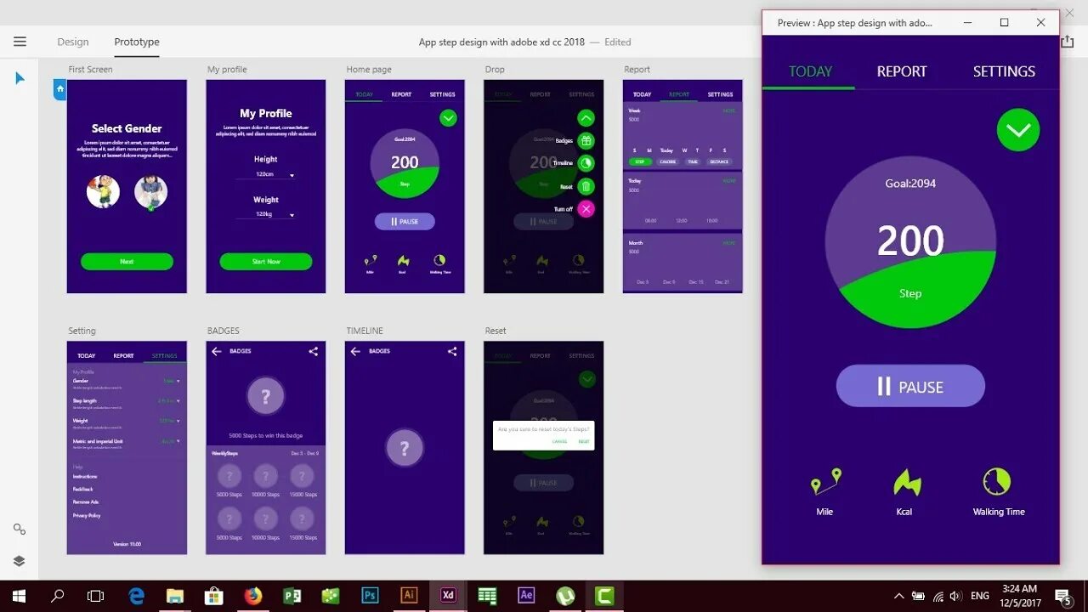1088x612 pixels.
Task: Click 'Instructions' on Setting artboard
Action: coord(85,477)
